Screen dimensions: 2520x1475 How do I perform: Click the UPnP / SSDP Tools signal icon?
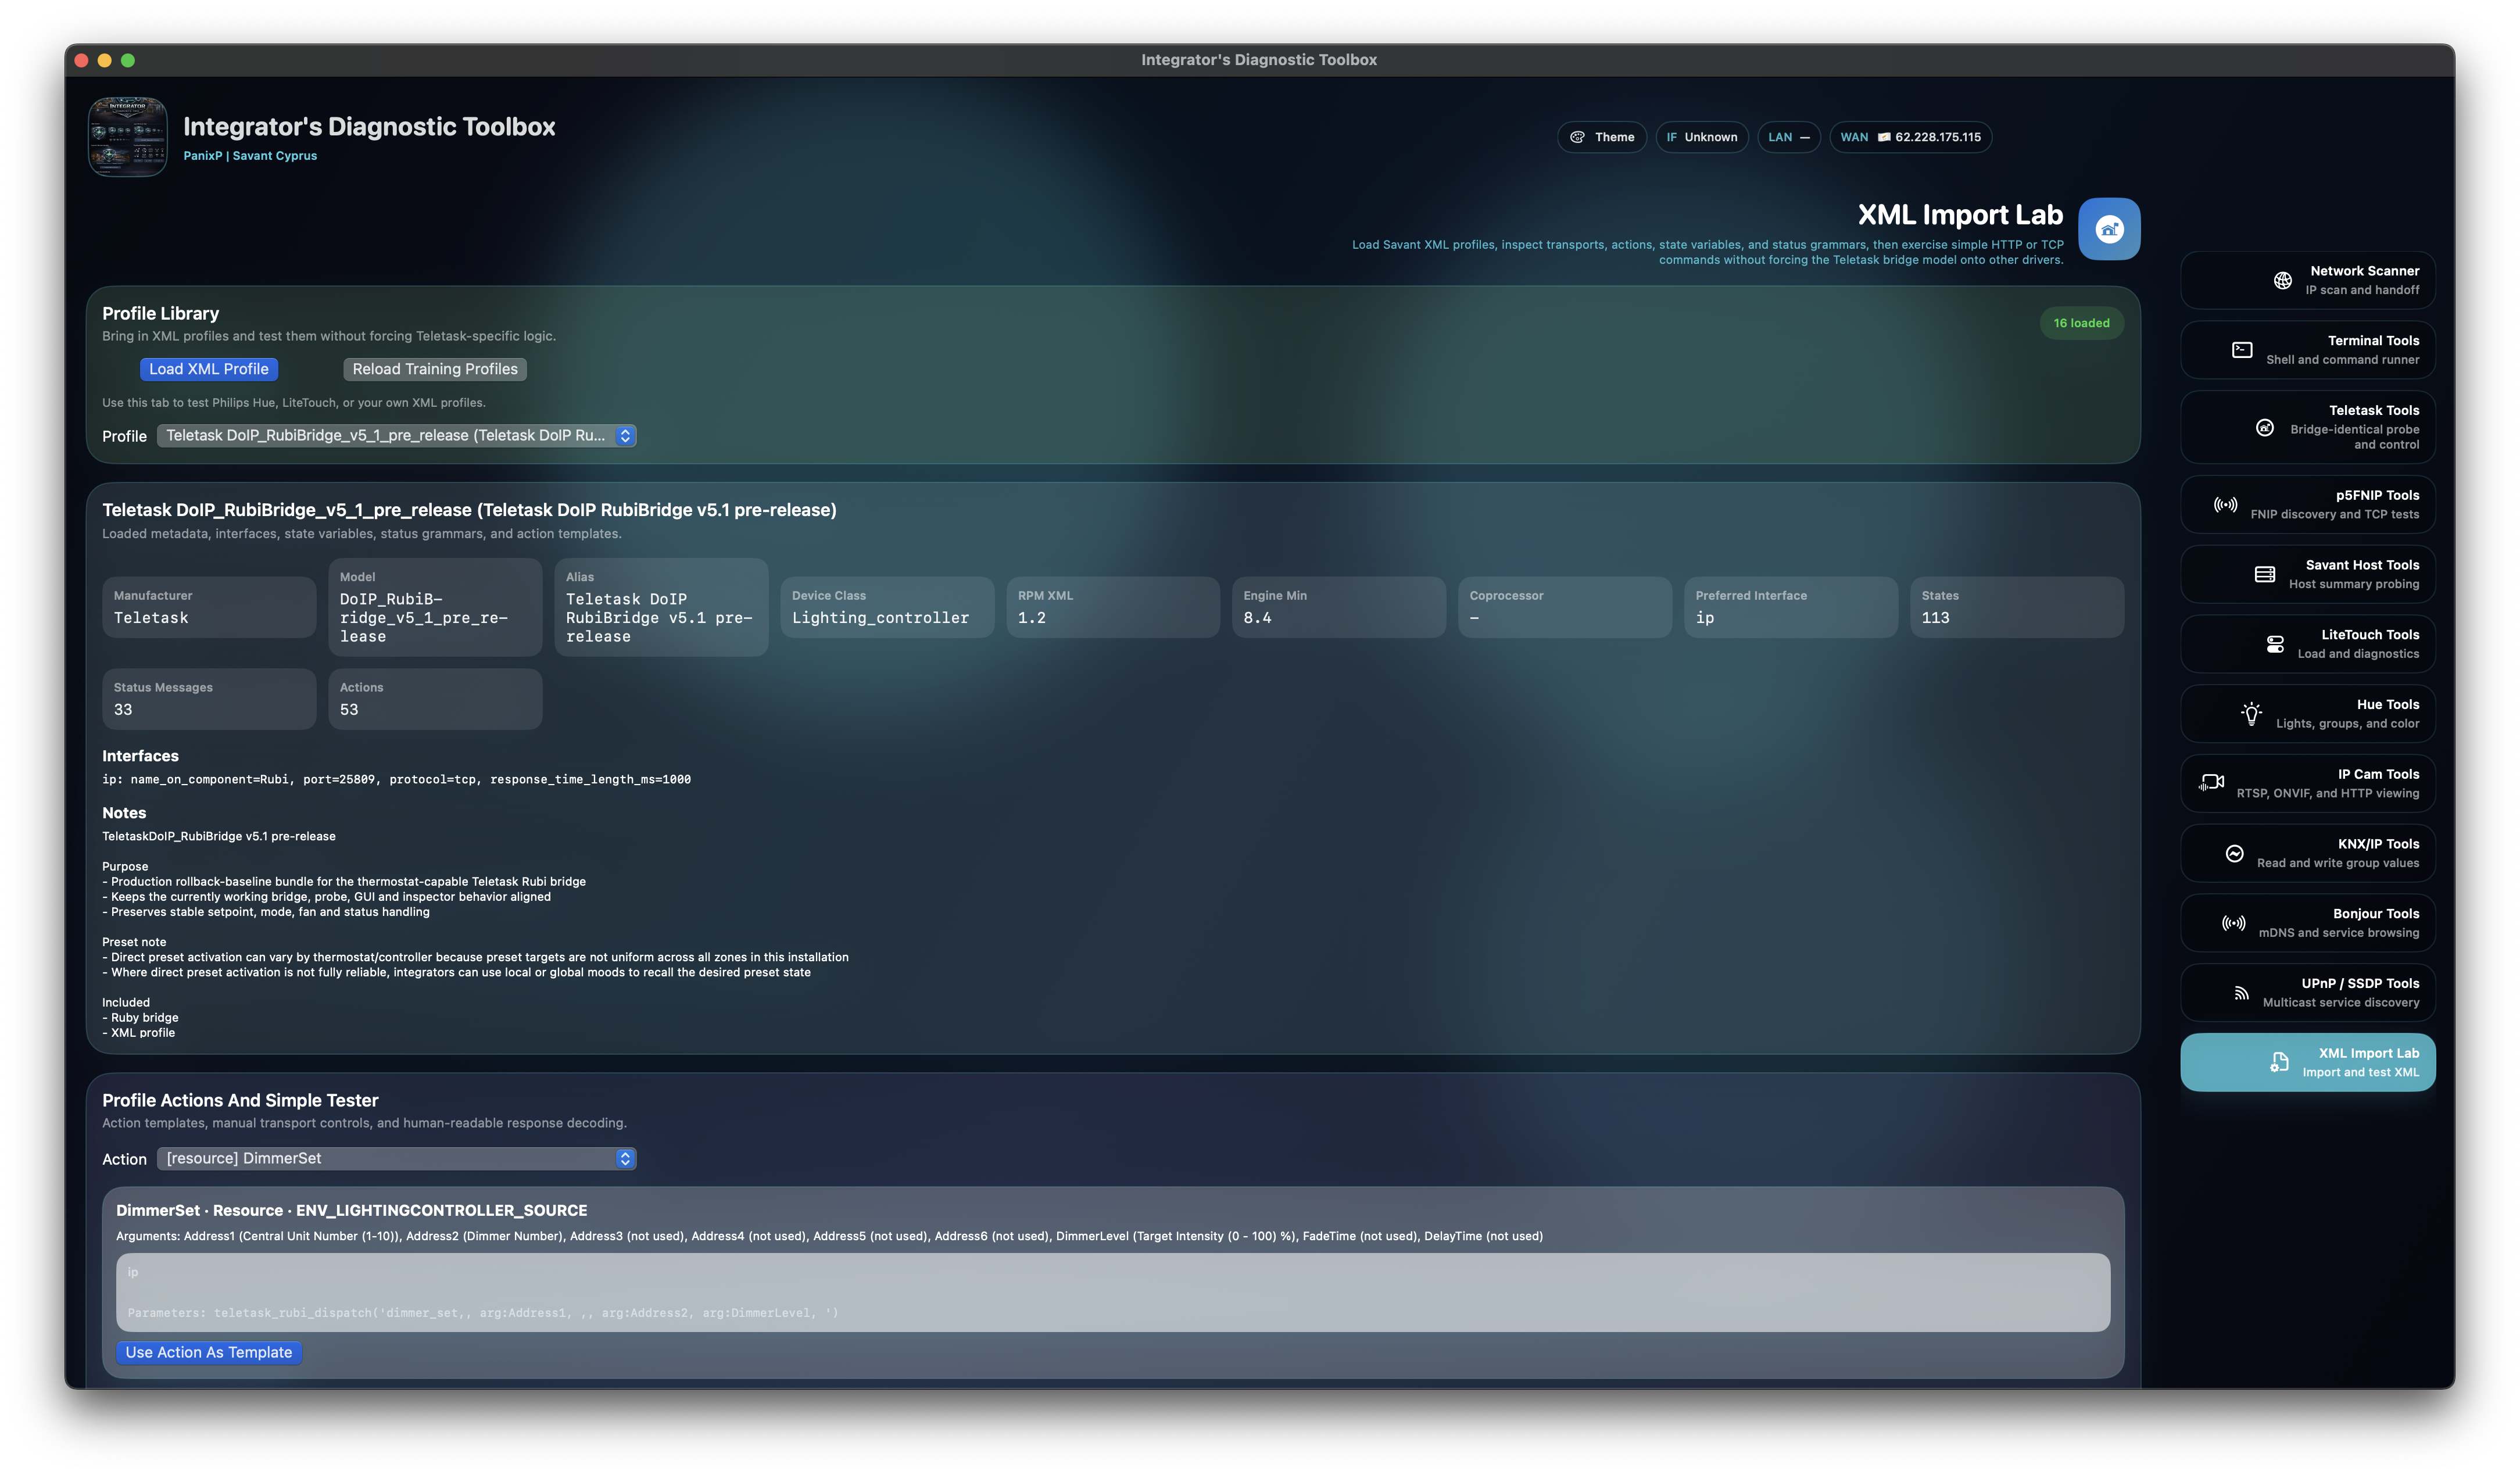click(x=2241, y=993)
